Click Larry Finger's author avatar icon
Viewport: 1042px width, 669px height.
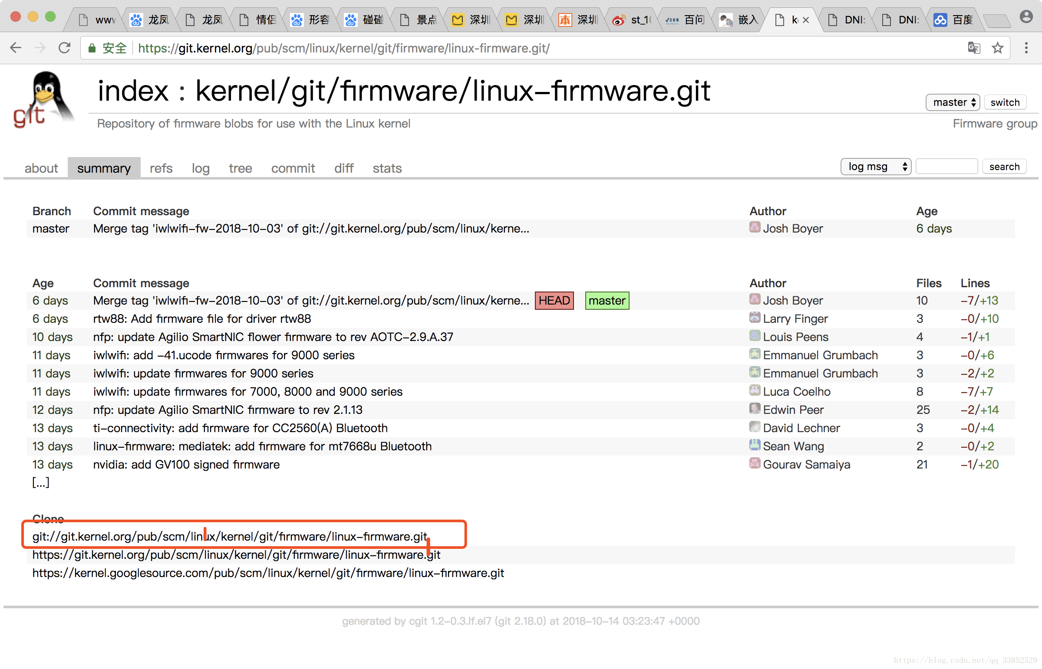tap(755, 318)
